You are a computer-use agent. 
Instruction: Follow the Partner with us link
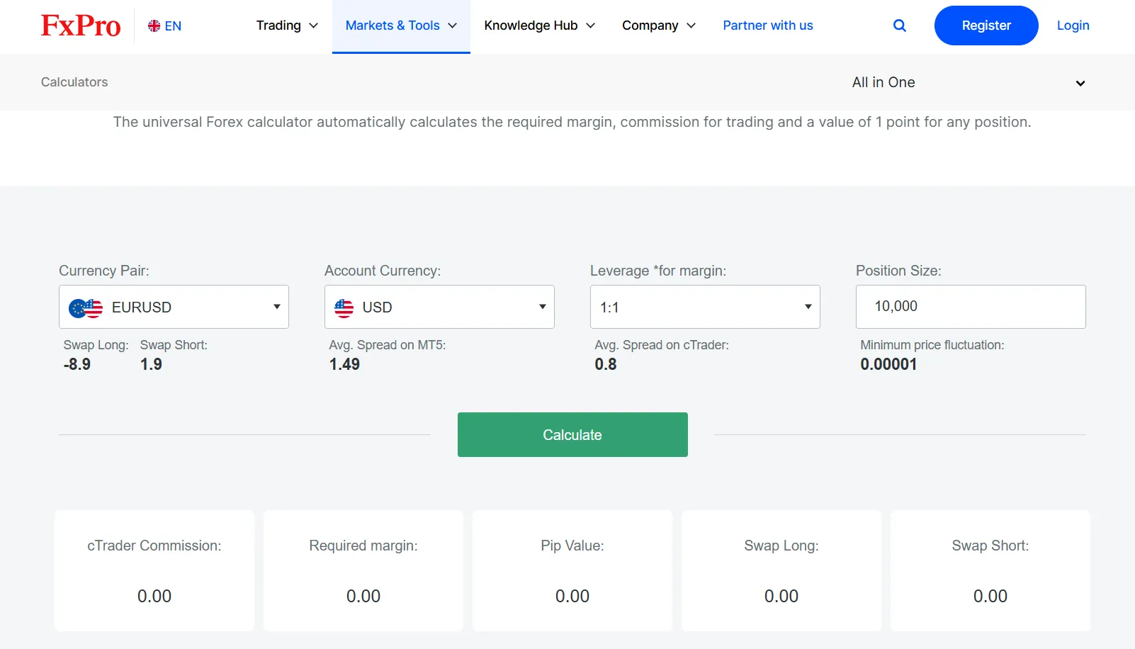point(767,26)
